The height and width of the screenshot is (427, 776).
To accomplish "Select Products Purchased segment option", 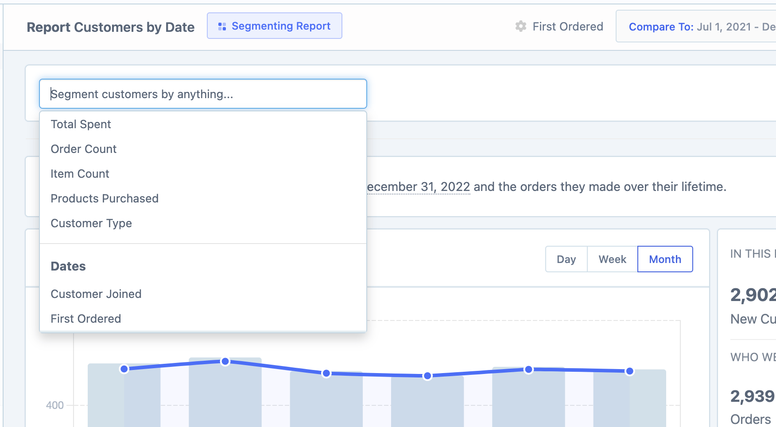I will tap(105, 198).
